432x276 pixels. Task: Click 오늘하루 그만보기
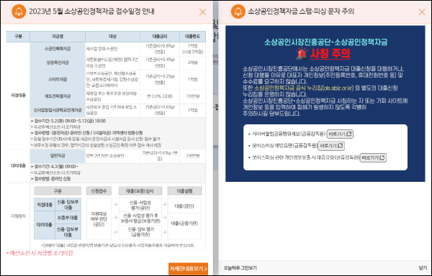tap(240, 268)
